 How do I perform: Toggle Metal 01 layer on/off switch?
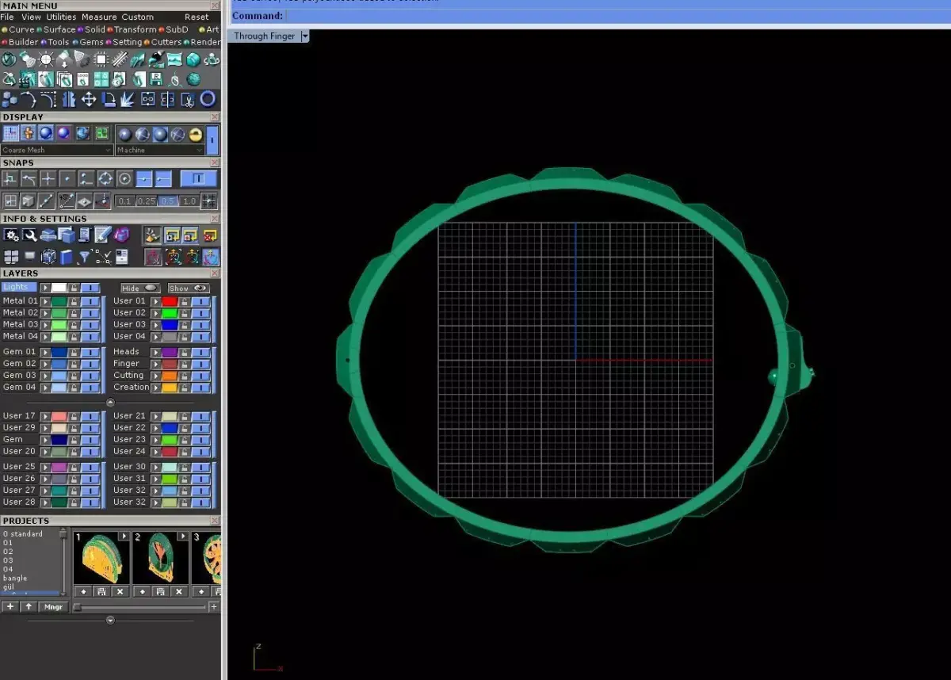click(91, 301)
